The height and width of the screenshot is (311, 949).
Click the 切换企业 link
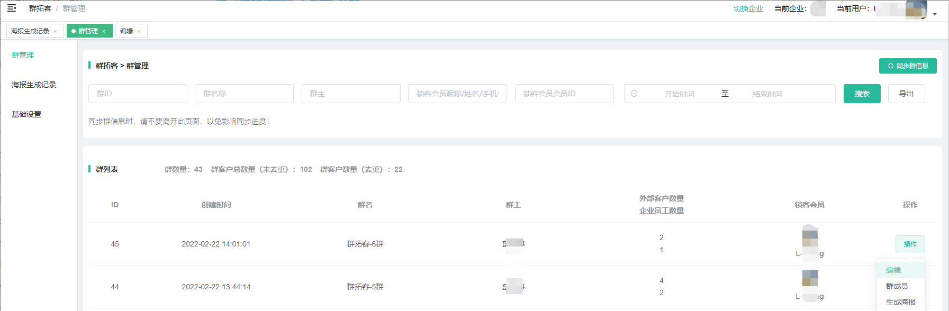click(748, 8)
